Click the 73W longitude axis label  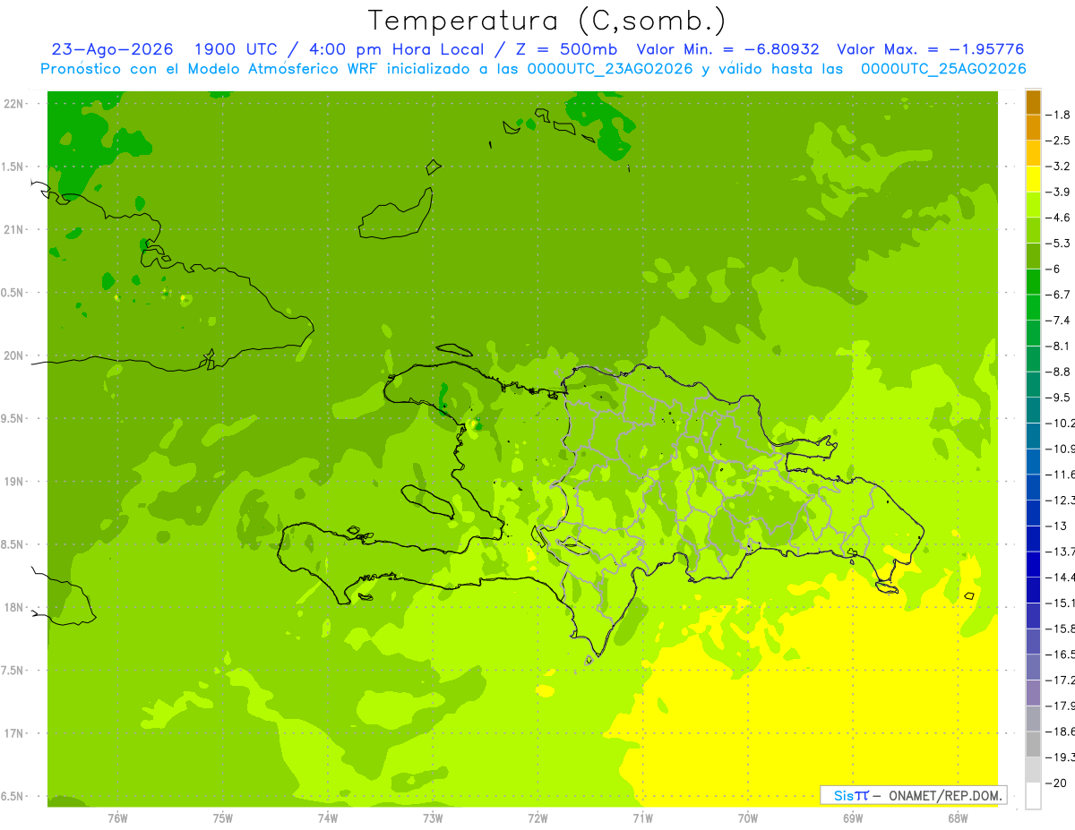(433, 817)
